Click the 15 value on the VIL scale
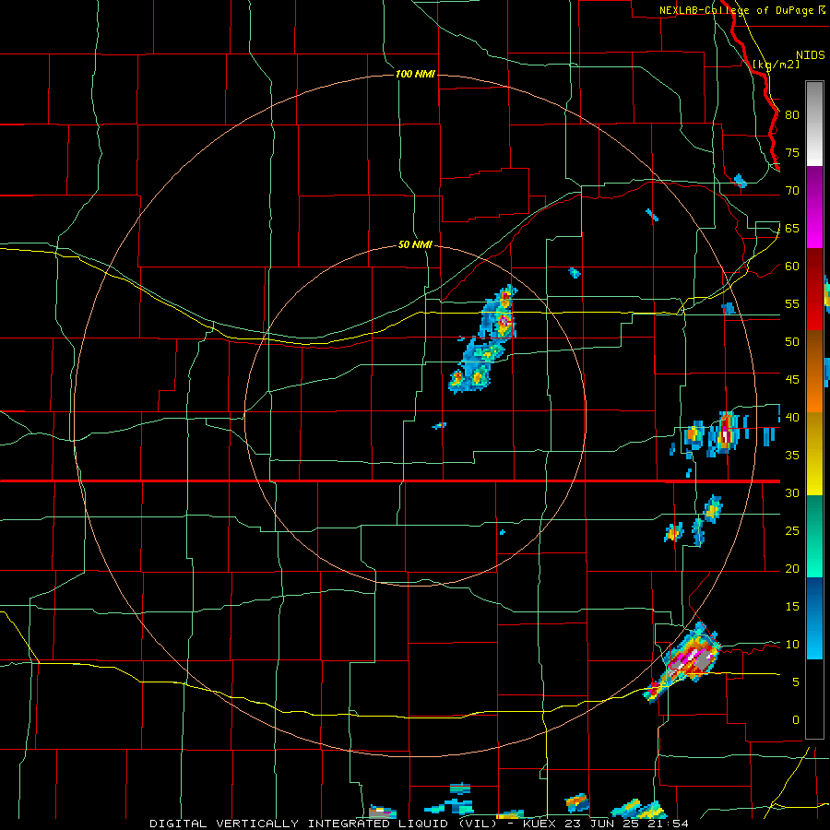The height and width of the screenshot is (830, 830). point(792,606)
